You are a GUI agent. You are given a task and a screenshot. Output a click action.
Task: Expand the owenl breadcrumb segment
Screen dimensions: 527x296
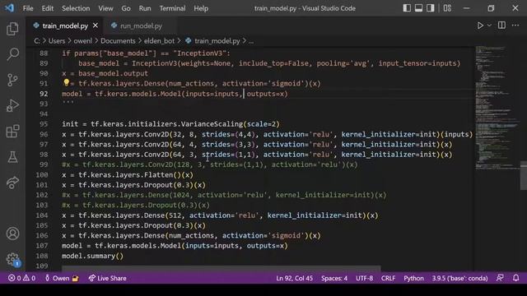(x=82, y=41)
